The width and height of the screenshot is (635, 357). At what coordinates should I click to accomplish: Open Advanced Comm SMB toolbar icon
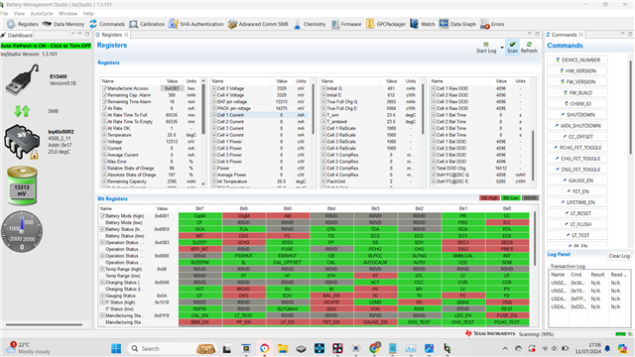(x=232, y=24)
